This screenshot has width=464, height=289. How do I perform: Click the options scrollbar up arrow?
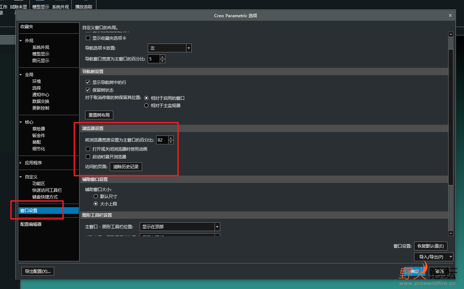(451, 34)
